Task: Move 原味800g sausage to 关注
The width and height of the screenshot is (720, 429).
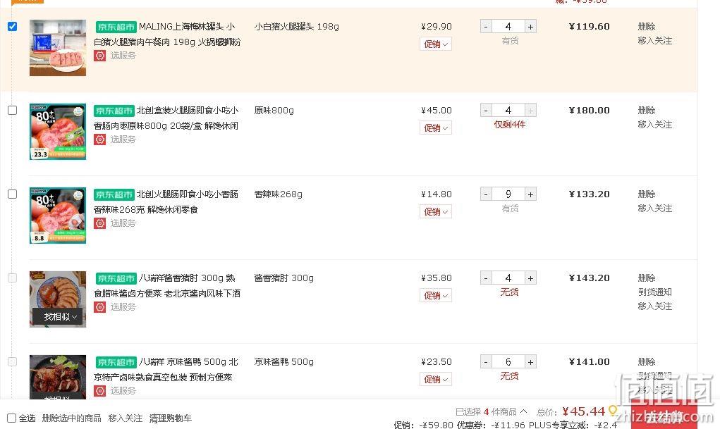Action: pyautogui.click(x=655, y=125)
